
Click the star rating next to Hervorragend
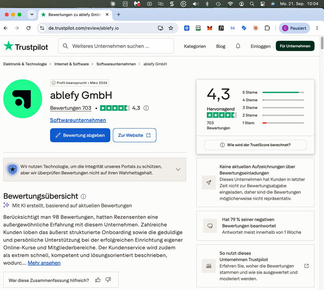pos(222,115)
